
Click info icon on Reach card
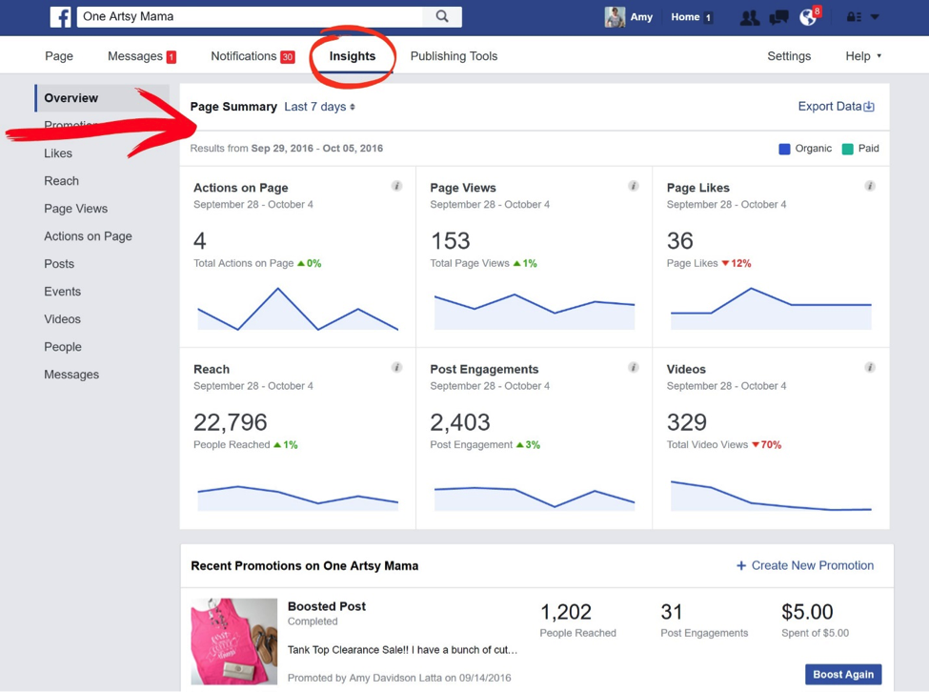[x=397, y=367]
